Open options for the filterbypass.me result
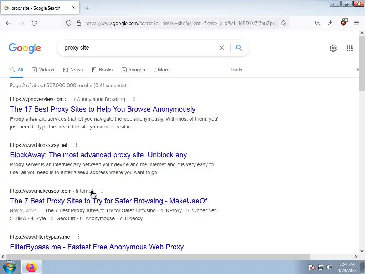This screenshot has height=274, width=365. [79, 237]
